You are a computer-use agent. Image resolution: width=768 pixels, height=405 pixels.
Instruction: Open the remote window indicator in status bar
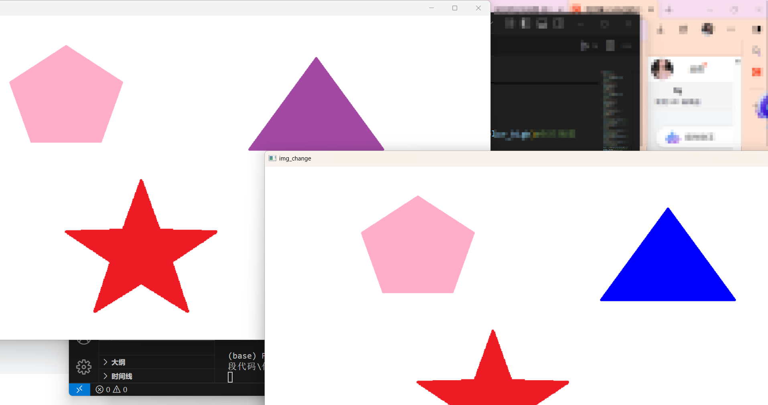click(x=79, y=389)
